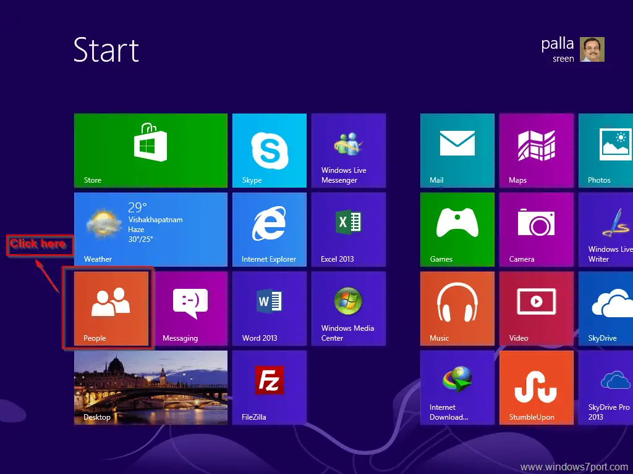Open Windows Live Messenger tile

click(x=349, y=151)
